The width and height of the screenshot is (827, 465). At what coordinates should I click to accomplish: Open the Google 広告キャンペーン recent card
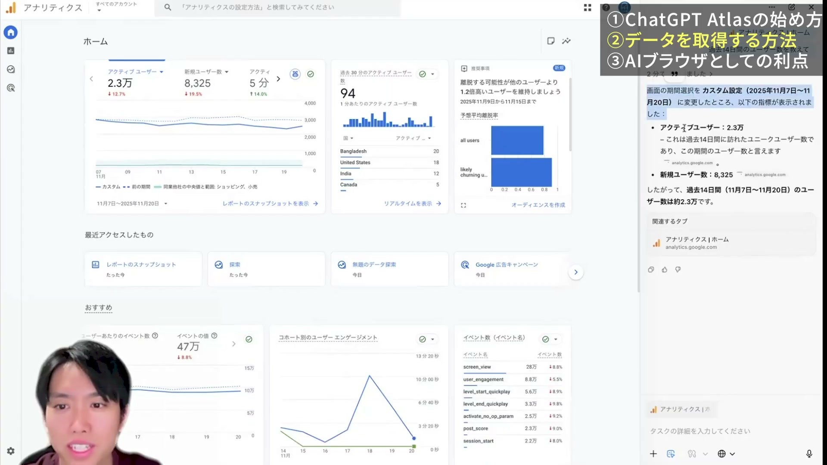tap(513, 270)
